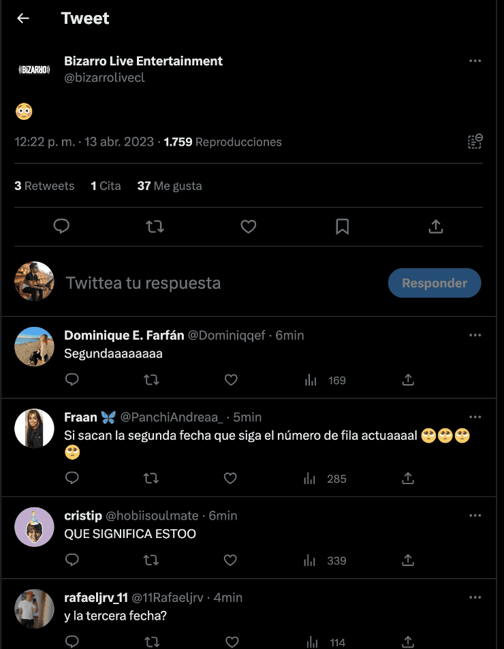This screenshot has height=649, width=504.
Task: Open more options on Dominique E. Farfán's reply
Action: (x=475, y=335)
